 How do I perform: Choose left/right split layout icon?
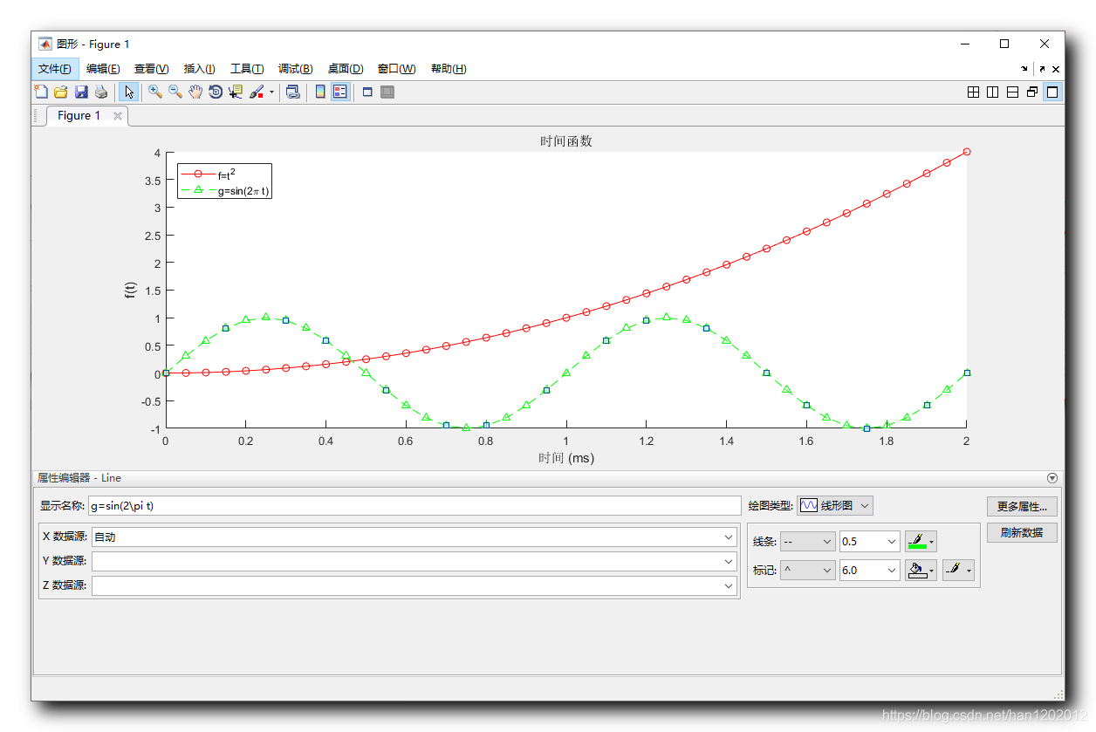(x=993, y=92)
